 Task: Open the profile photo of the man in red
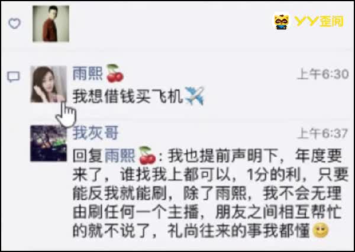pos(51,24)
